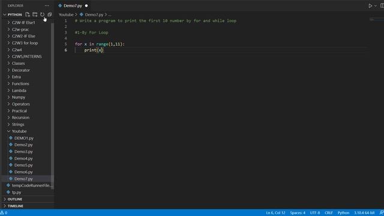Click Demo7.py in the breadcrumb path
The height and width of the screenshot is (216, 384).
coord(94,14)
